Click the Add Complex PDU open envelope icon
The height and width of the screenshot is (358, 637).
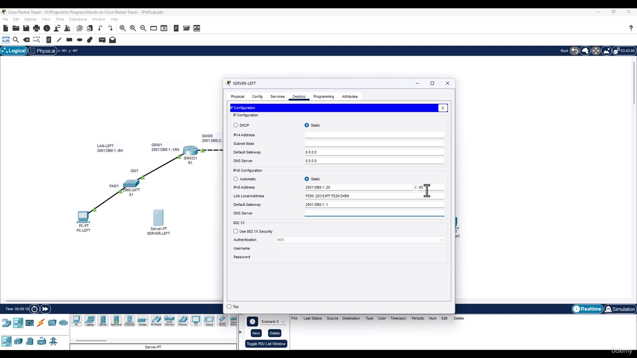click(112, 40)
